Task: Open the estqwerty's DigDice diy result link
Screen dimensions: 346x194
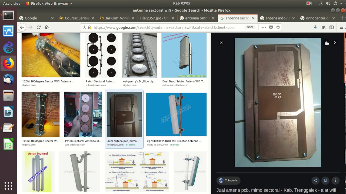Action: 139,81
